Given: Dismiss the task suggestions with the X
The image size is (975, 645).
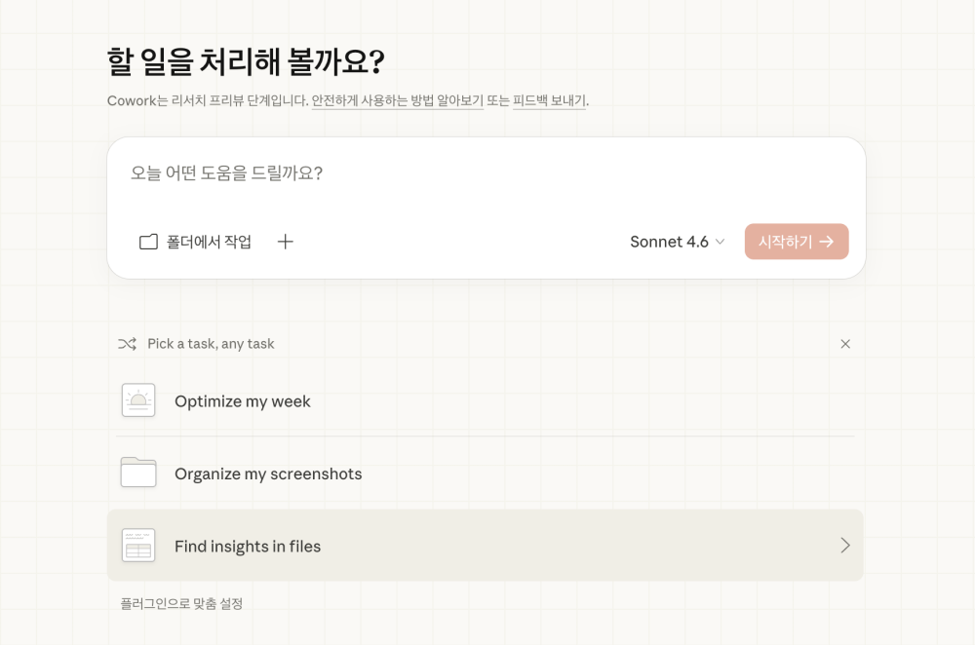Looking at the screenshot, I should pos(845,344).
